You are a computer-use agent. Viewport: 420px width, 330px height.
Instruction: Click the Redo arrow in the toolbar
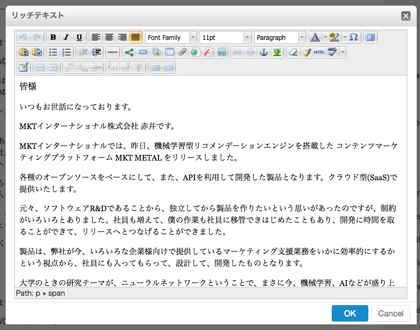coord(37,38)
